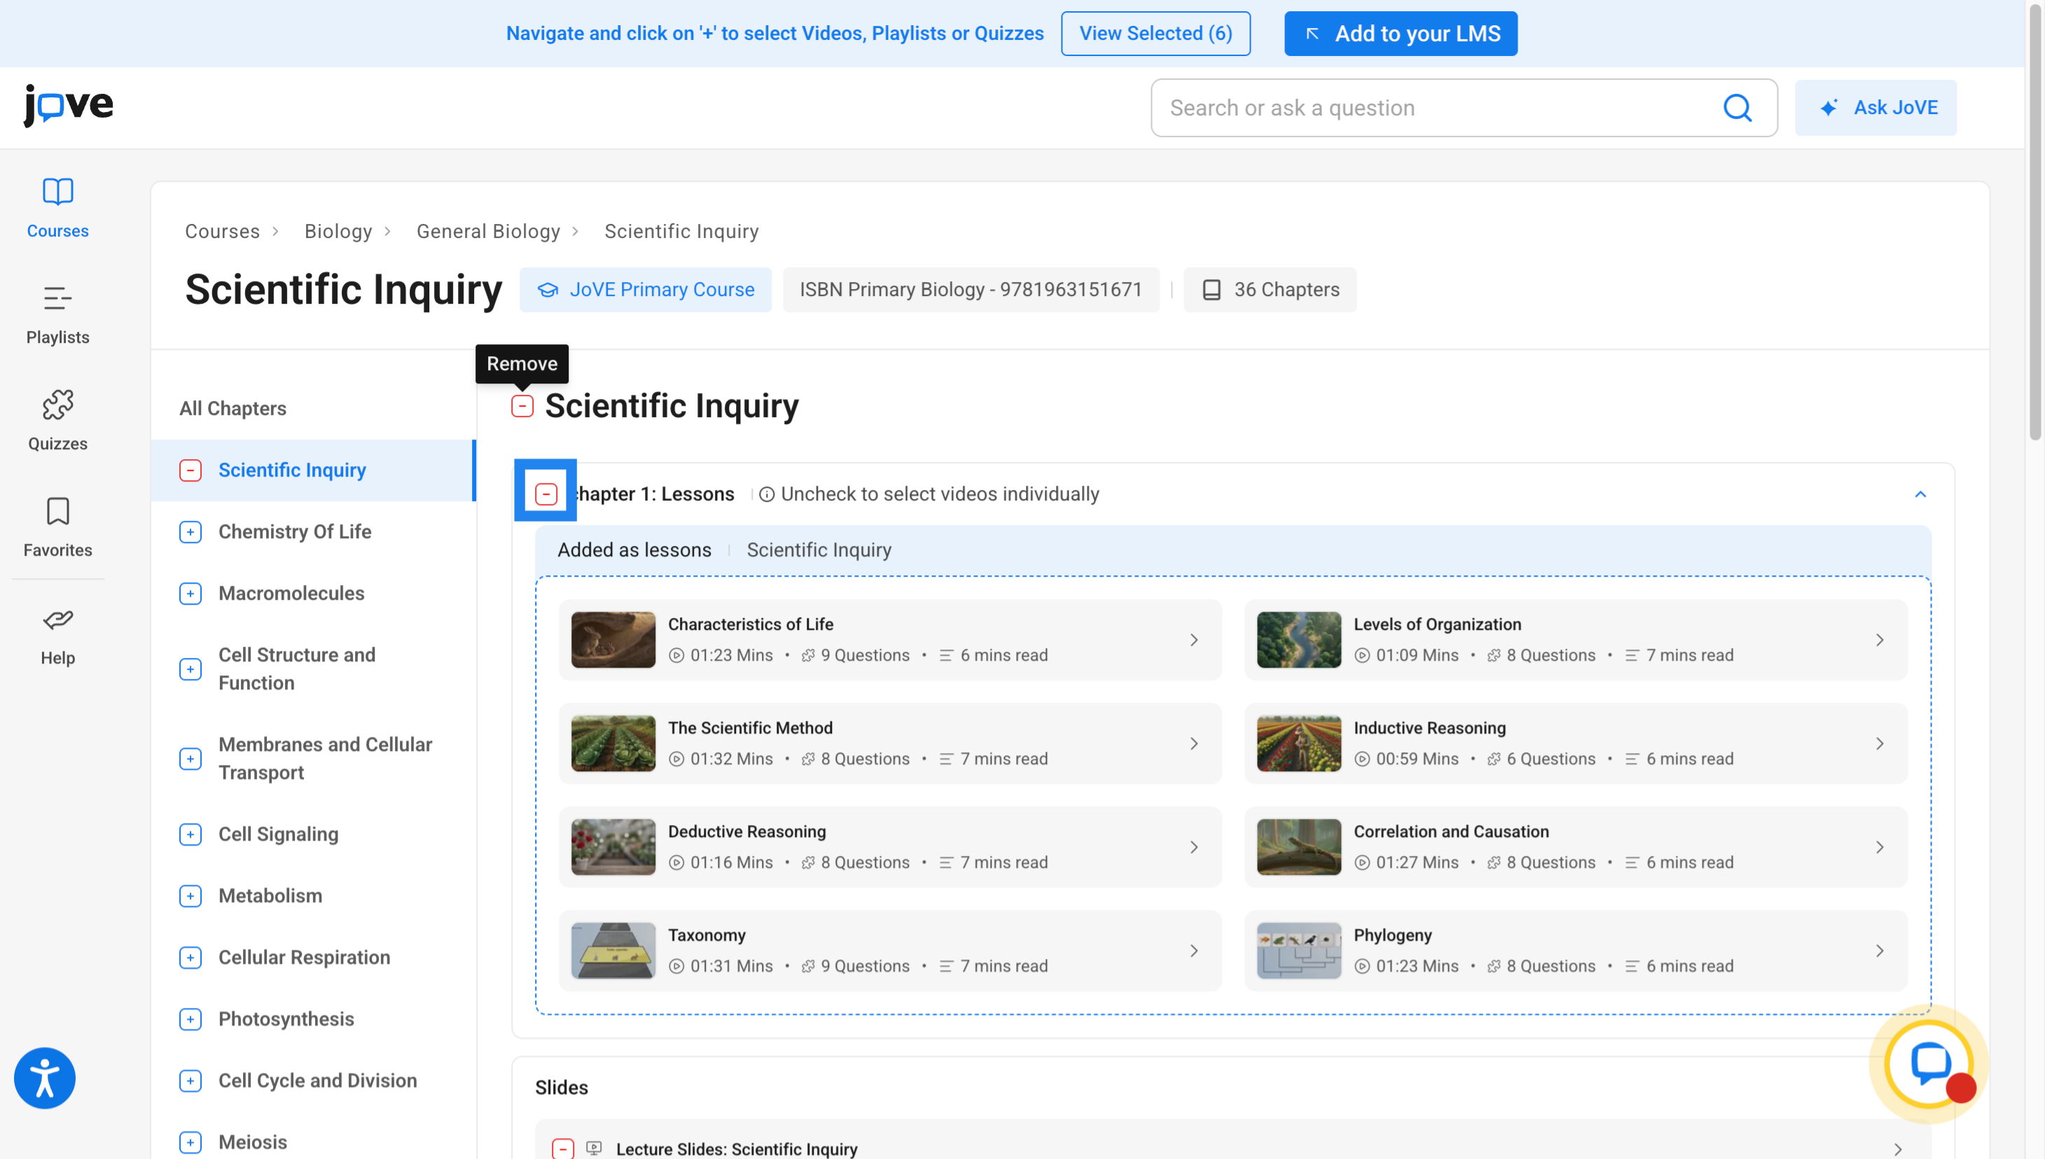Image resolution: width=2045 pixels, height=1159 pixels.
Task: Expand Correlation and Causation lesson arrow
Action: coord(1879,847)
